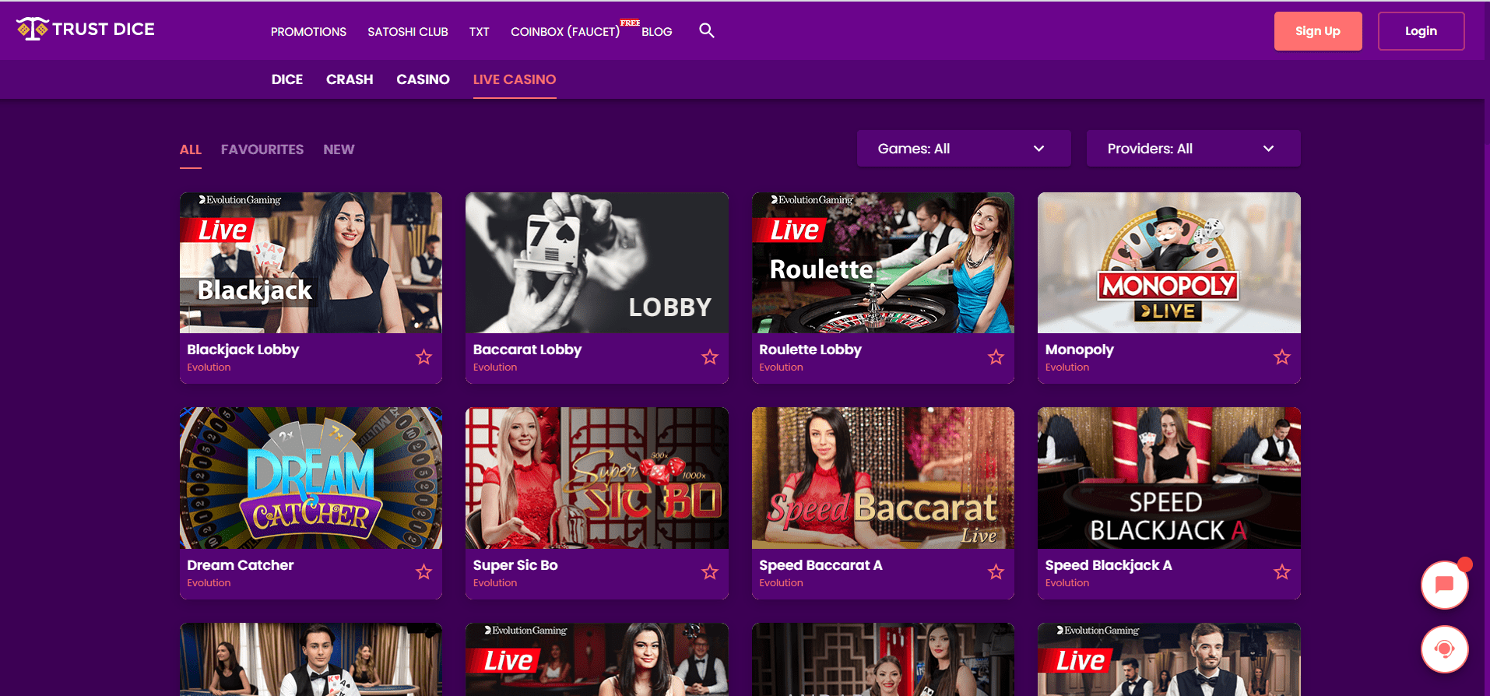This screenshot has height=696, width=1490.
Task: Click the search magnifier icon
Action: tap(706, 30)
